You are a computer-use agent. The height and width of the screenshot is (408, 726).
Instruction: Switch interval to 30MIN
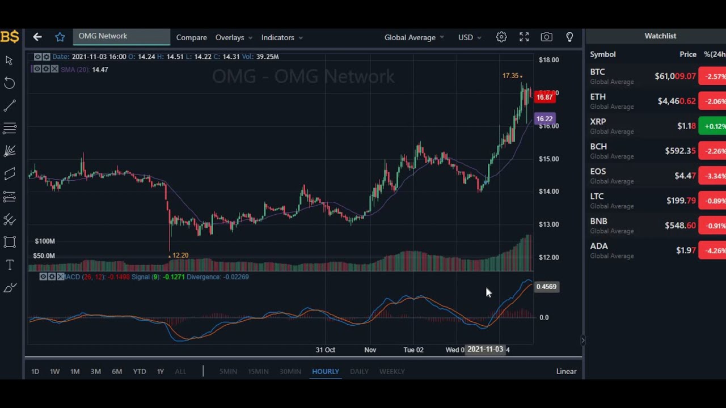point(290,371)
